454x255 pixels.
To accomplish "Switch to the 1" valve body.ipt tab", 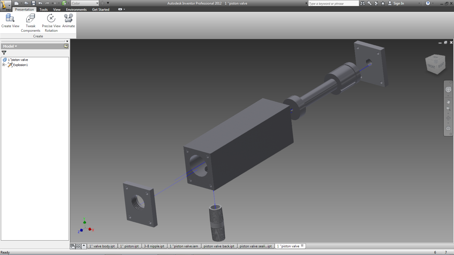I will coord(102,246).
